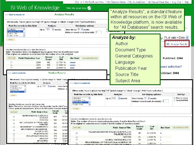Open Up to 1000 records dropdown in Source Title panel
This screenshot has width=194, height=145.
119,98
